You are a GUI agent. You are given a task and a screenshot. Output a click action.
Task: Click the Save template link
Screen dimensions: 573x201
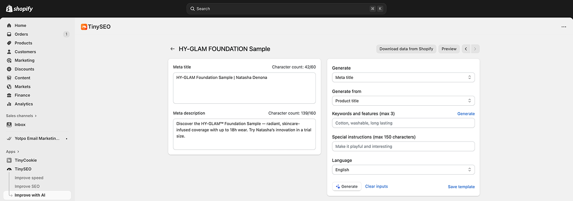(x=461, y=187)
